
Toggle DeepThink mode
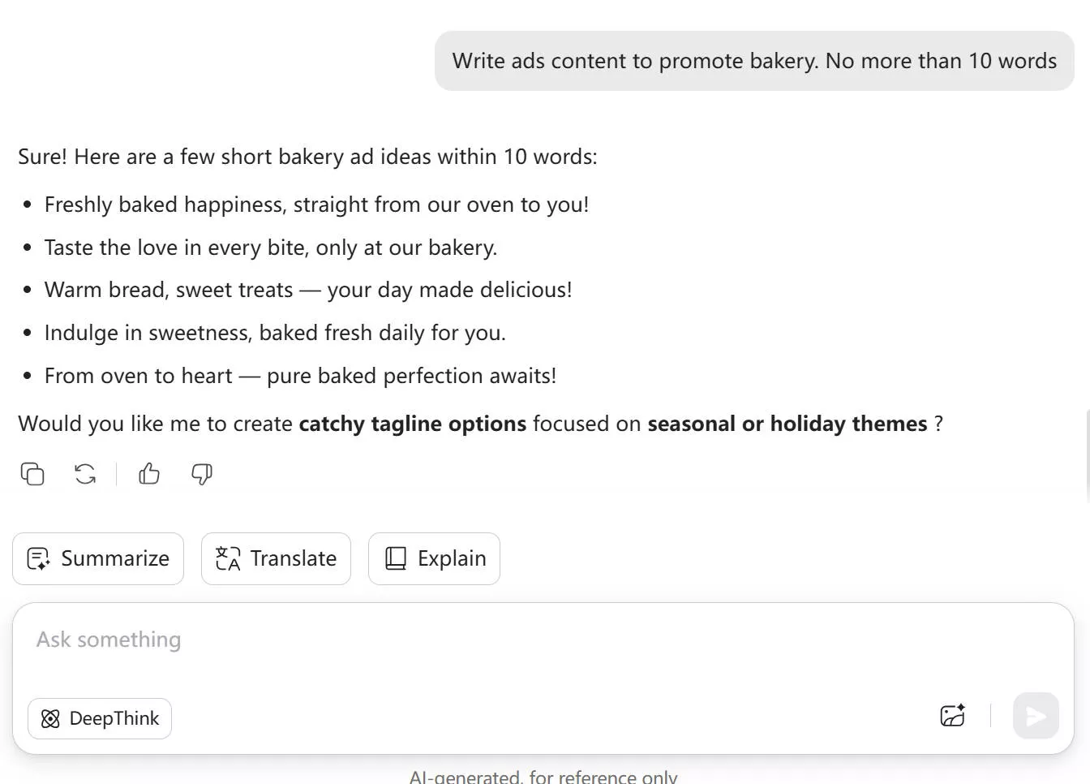click(100, 718)
